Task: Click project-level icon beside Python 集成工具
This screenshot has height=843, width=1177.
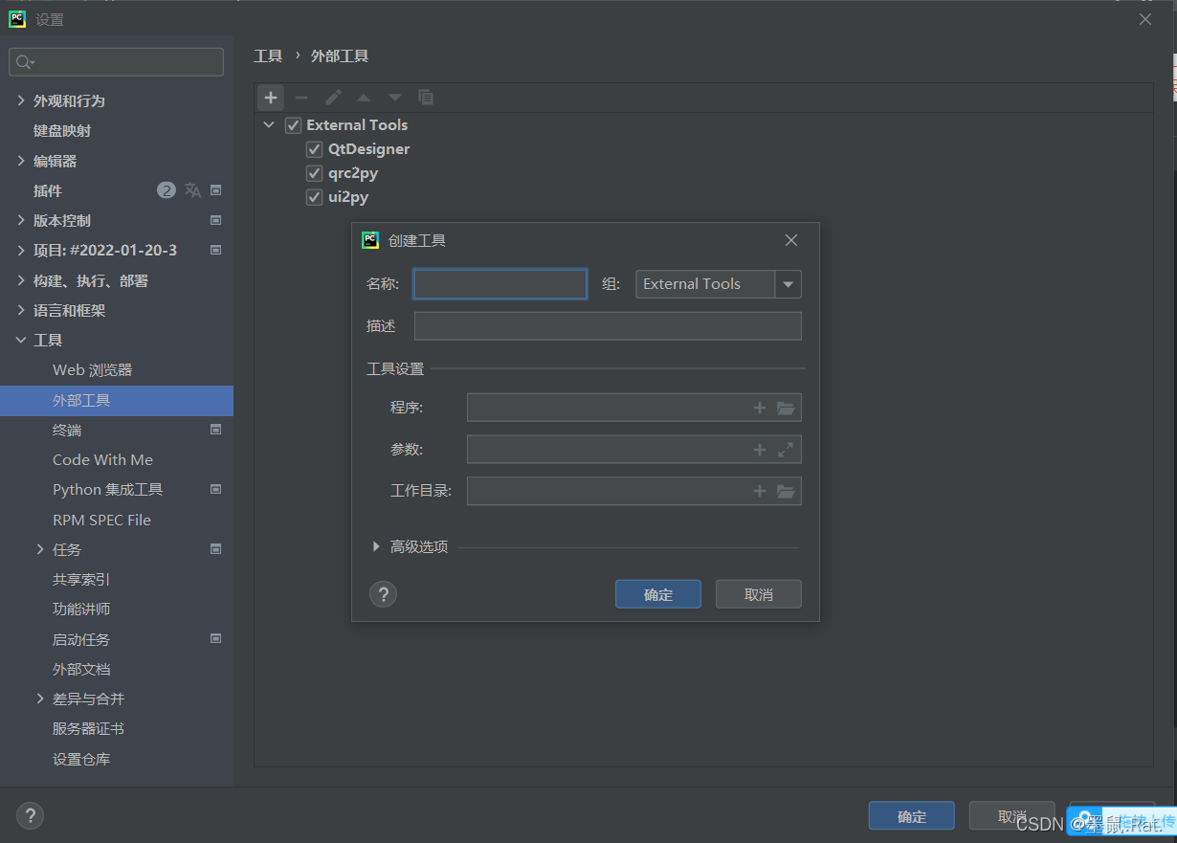Action: [x=216, y=489]
